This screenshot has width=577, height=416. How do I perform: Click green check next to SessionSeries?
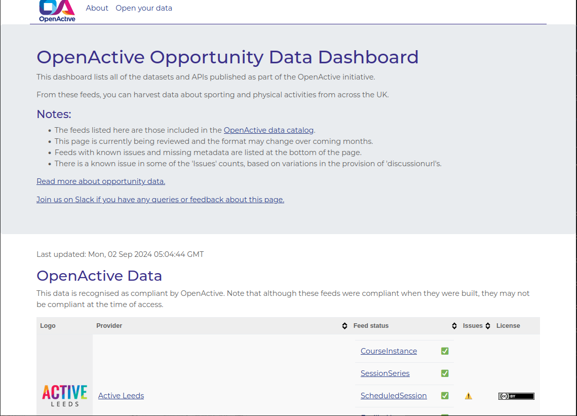click(444, 373)
